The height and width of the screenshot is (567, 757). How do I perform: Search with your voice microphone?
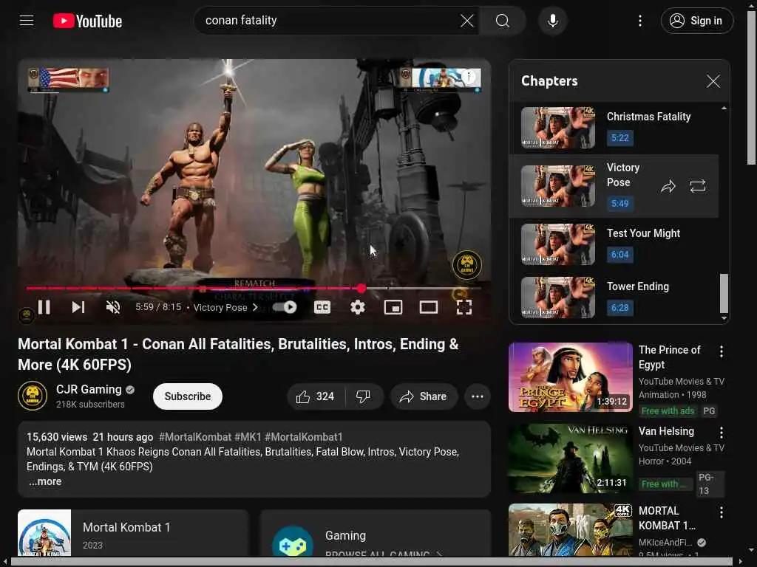pyautogui.click(x=553, y=21)
